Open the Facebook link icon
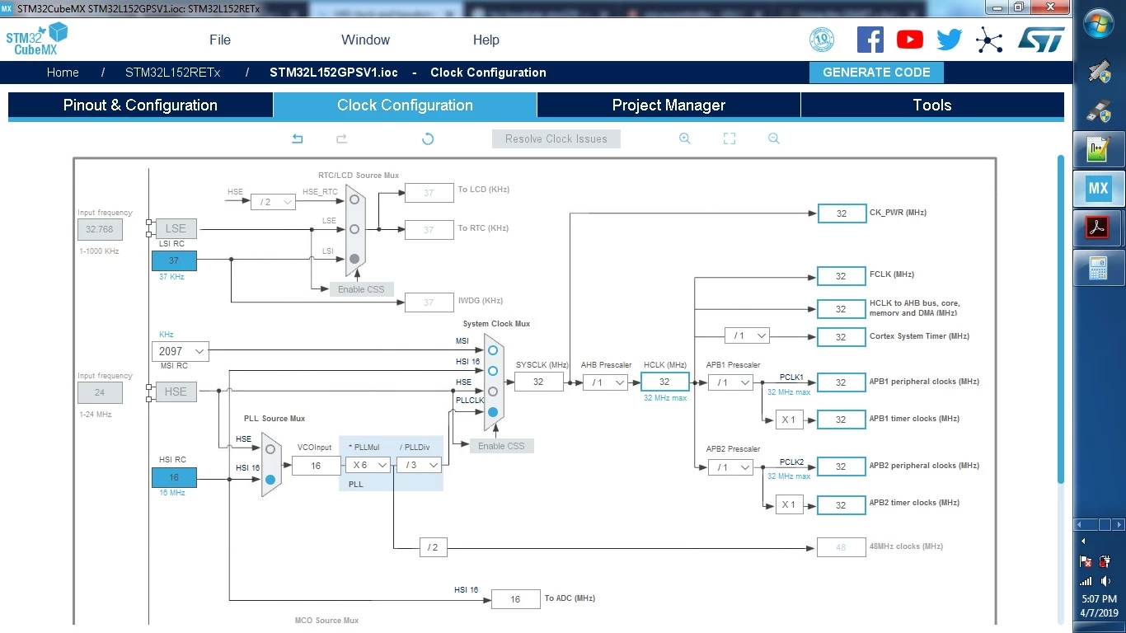The height and width of the screenshot is (633, 1126). point(870,40)
